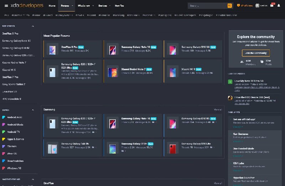The width and height of the screenshot is (285, 186).
Task: Collapse the Watched Forums sidebar section
Action: [33, 180]
